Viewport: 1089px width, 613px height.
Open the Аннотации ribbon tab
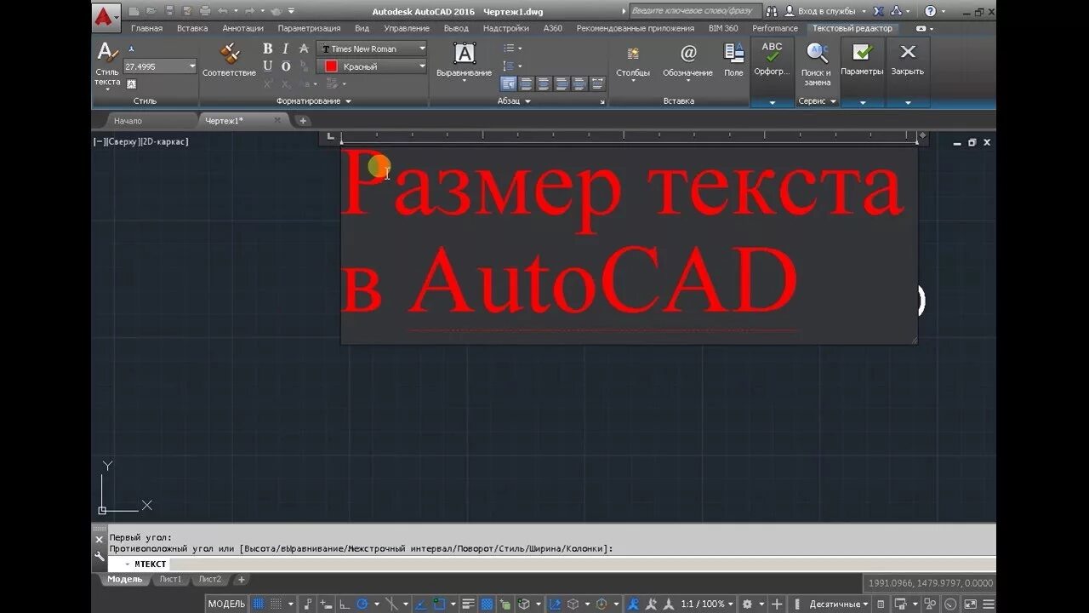242,28
